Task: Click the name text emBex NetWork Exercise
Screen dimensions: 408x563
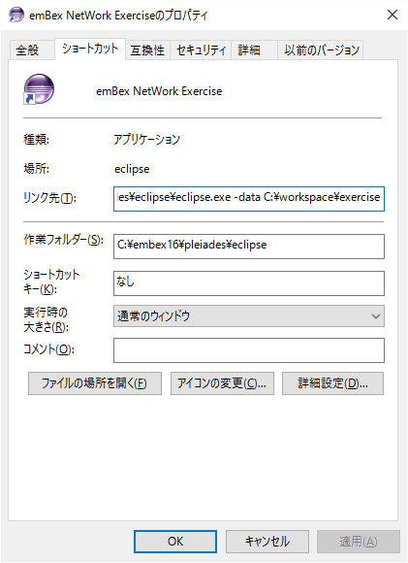Action: (159, 91)
